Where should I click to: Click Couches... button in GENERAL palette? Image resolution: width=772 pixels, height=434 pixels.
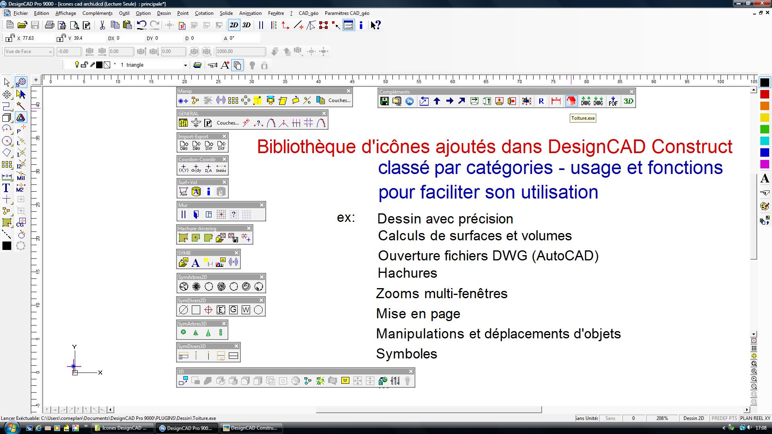pyautogui.click(x=228, y=123)
